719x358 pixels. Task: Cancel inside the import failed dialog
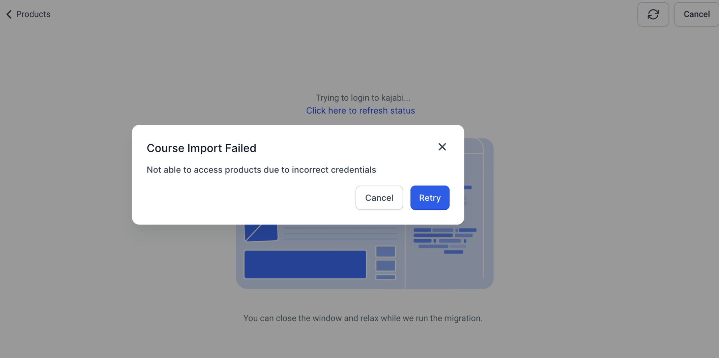[379, 198]
